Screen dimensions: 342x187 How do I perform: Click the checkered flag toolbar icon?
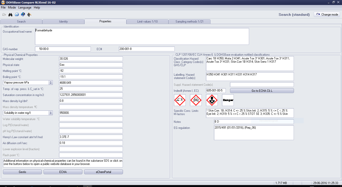point(29,15)
